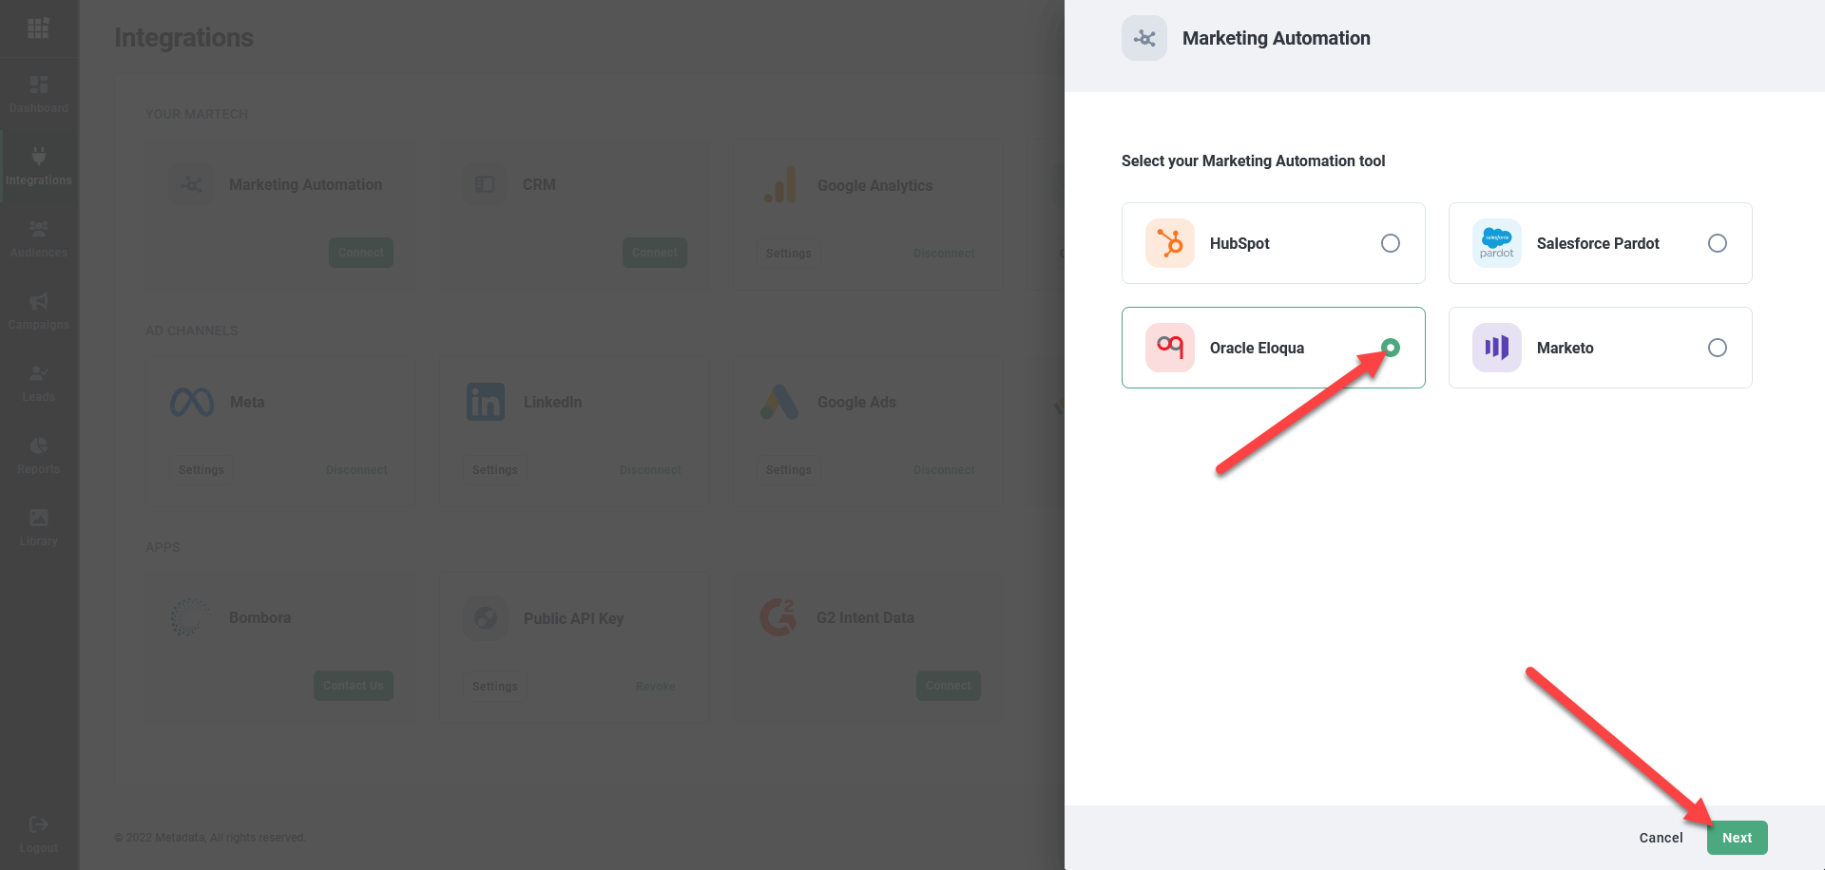Click the Marketo logo icon

[1497, 348]
